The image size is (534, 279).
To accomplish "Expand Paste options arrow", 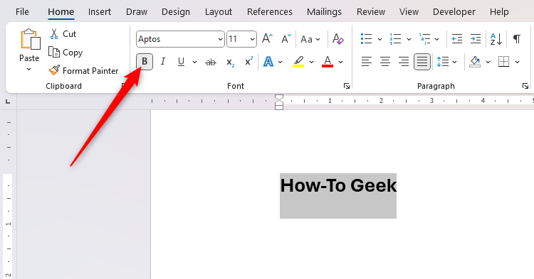I will click(29, 70).
